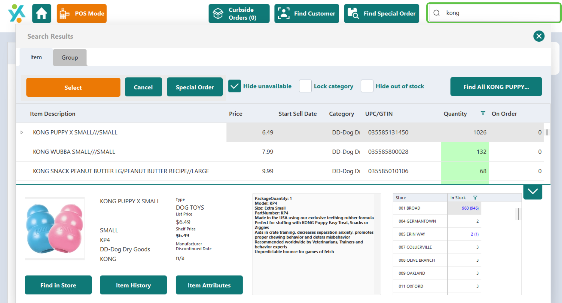The width and height of the screenshot is (562, 303).
Task: Click the product description text box
Action: pyautogui.click(x=316, y=244)
